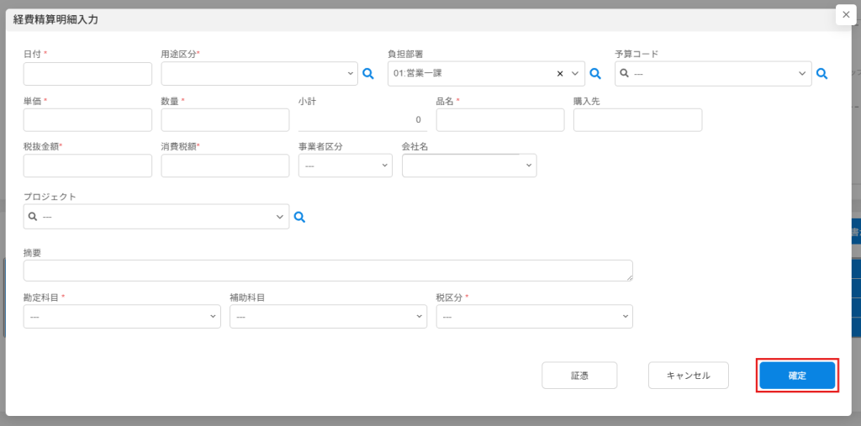The image size is (861, 426).
Task: Expand the 勘定科目 dropdown
Action: [x=121, y=317]
